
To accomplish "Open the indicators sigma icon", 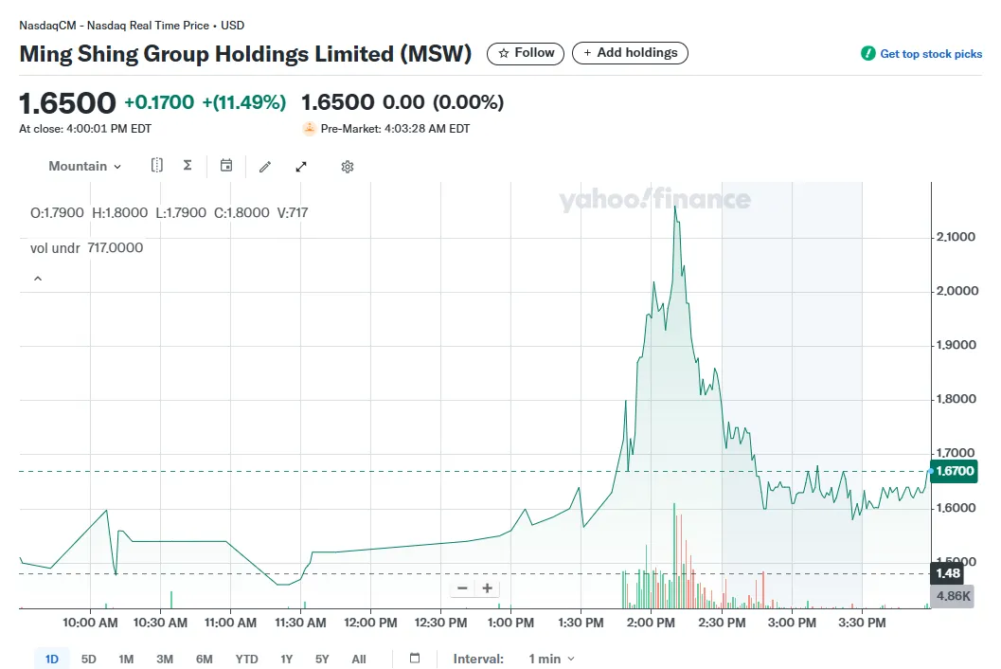I will [x=188, y=166].
